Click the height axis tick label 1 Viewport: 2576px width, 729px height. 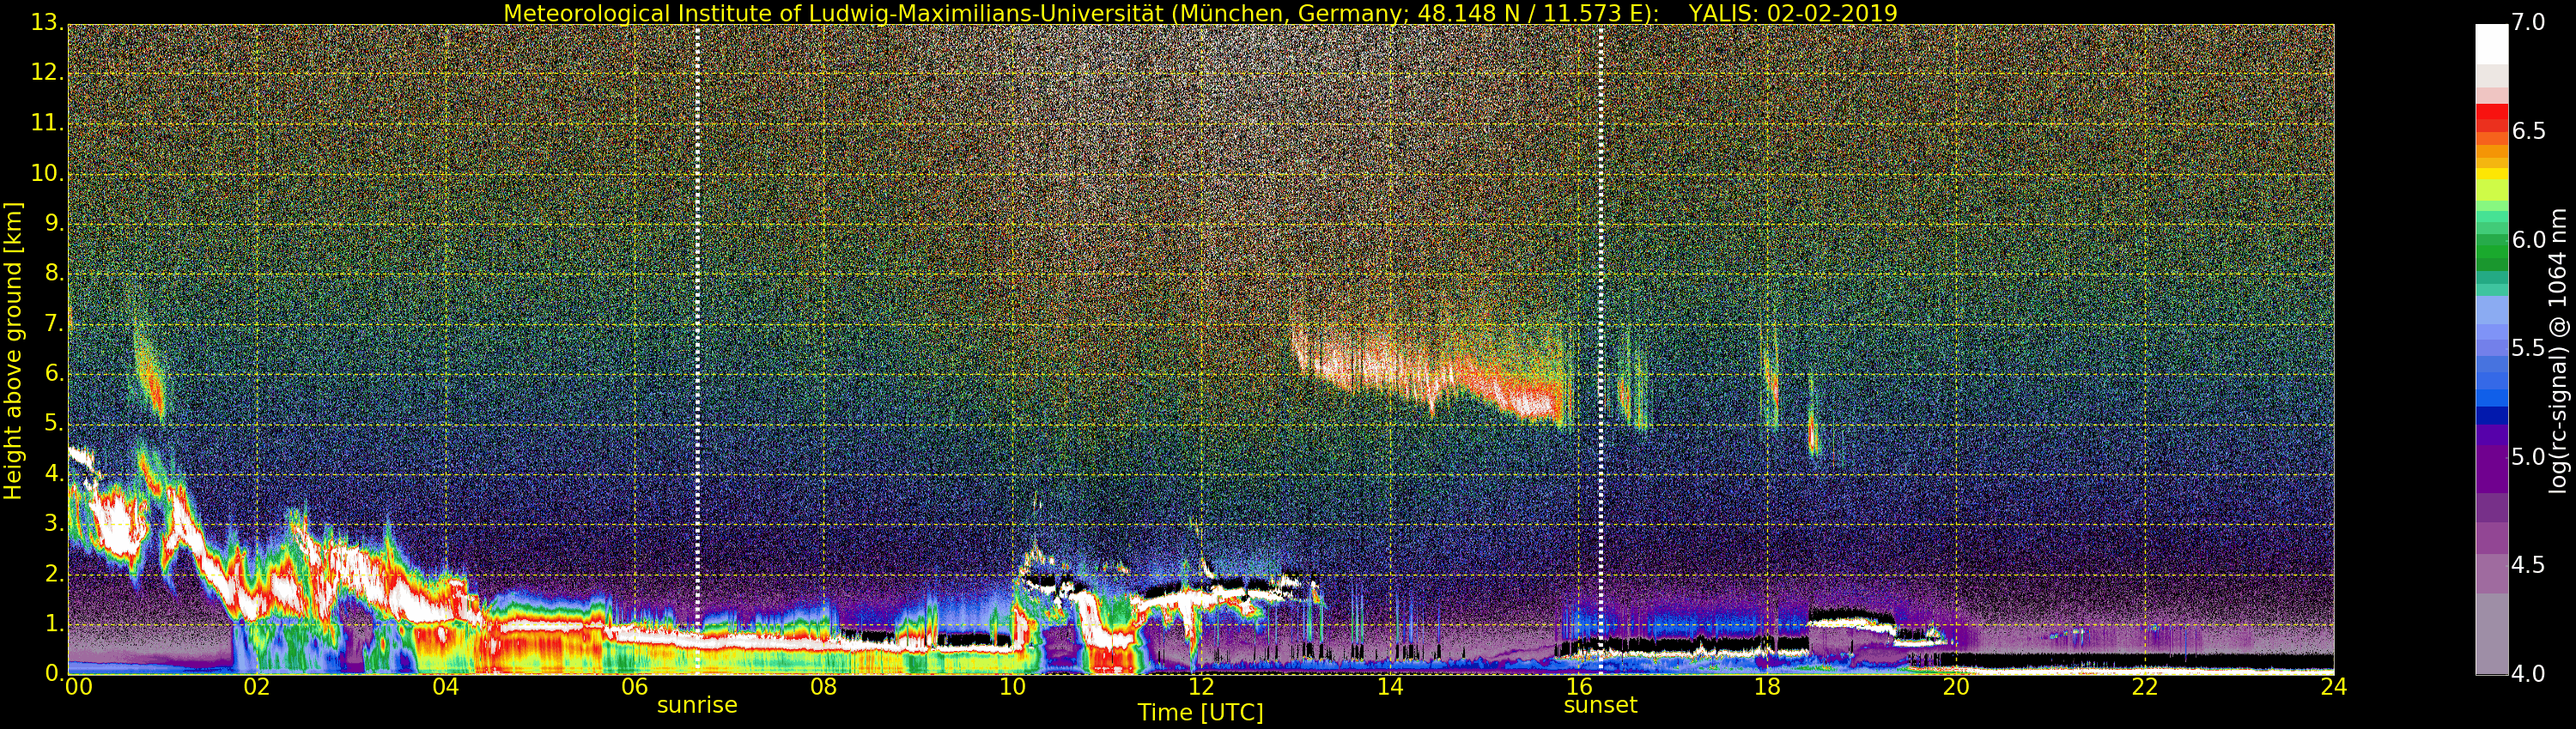[x=53, y=624]
